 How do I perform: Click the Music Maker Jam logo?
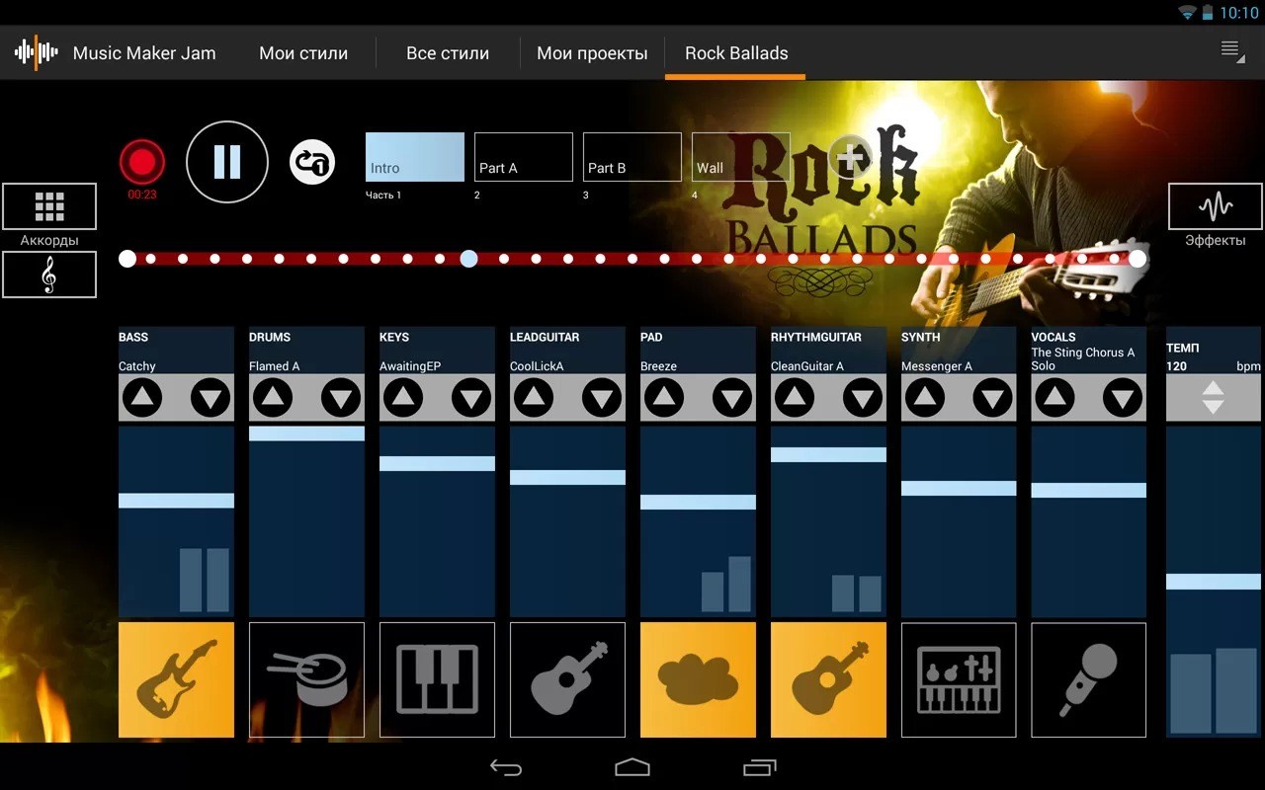(37, 52)
